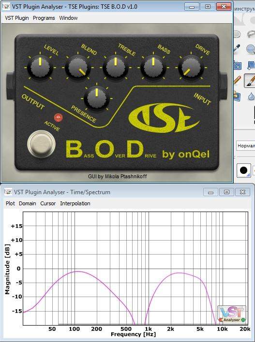Select the Paintbrush tool in GIMP toolbox
255x342 pixels.
(x=251, y=80)
